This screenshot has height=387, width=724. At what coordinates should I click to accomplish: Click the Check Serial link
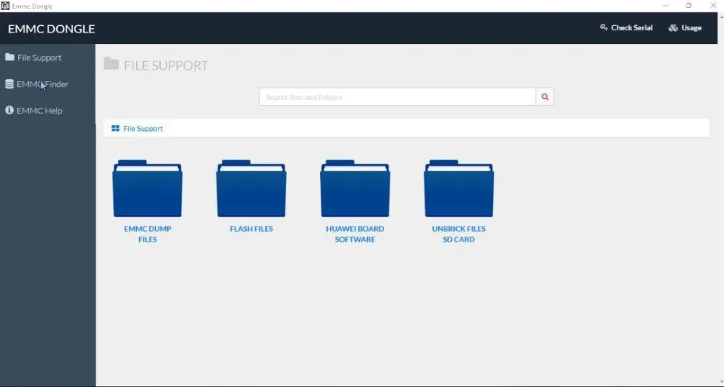(631, 27)
